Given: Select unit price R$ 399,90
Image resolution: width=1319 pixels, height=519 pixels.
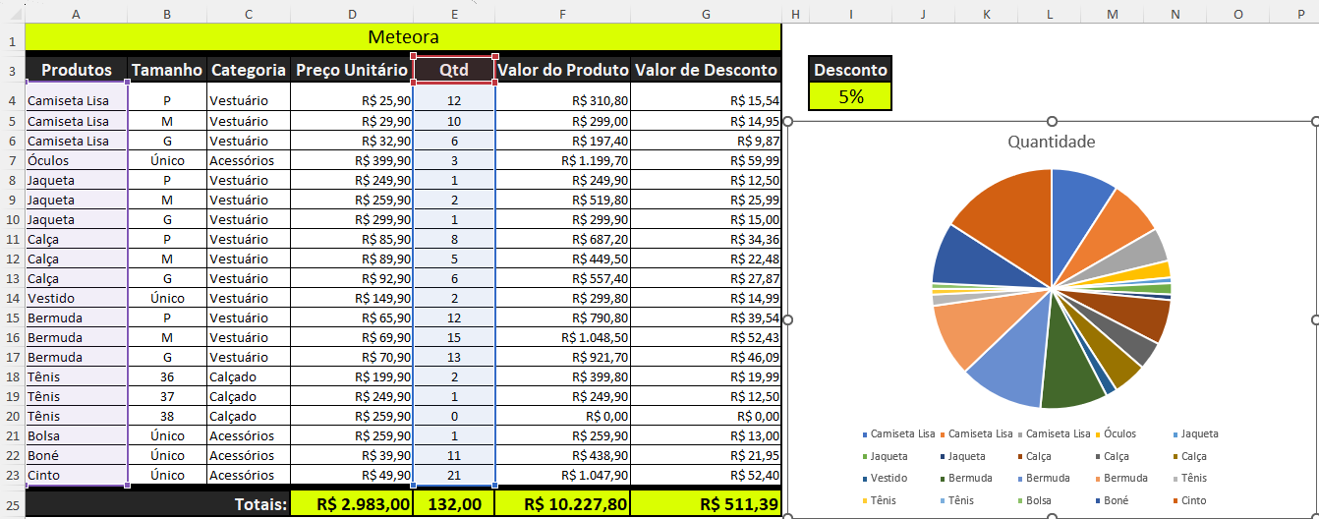Looking at the screenshot, I should [x=352, y=160].
